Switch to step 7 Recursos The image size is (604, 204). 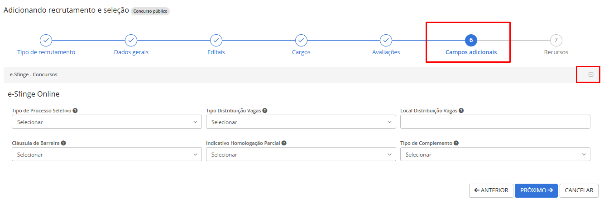[556, 41]
